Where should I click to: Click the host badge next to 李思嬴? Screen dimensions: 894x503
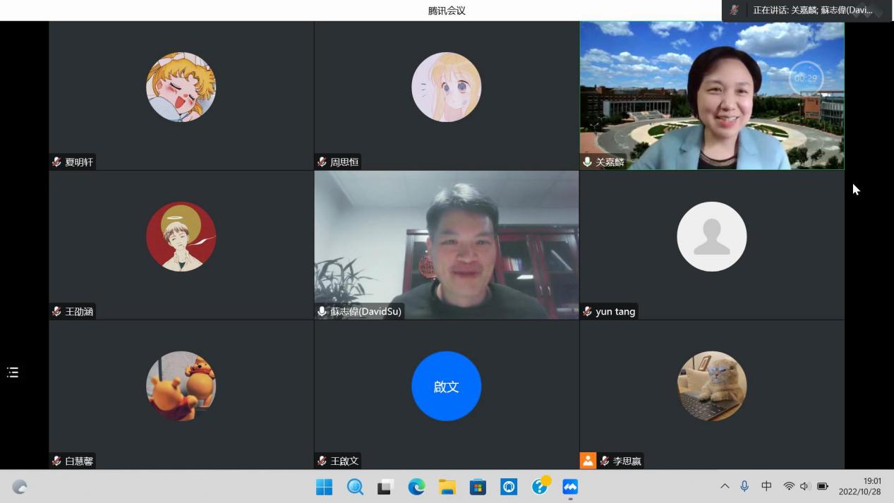588,461
